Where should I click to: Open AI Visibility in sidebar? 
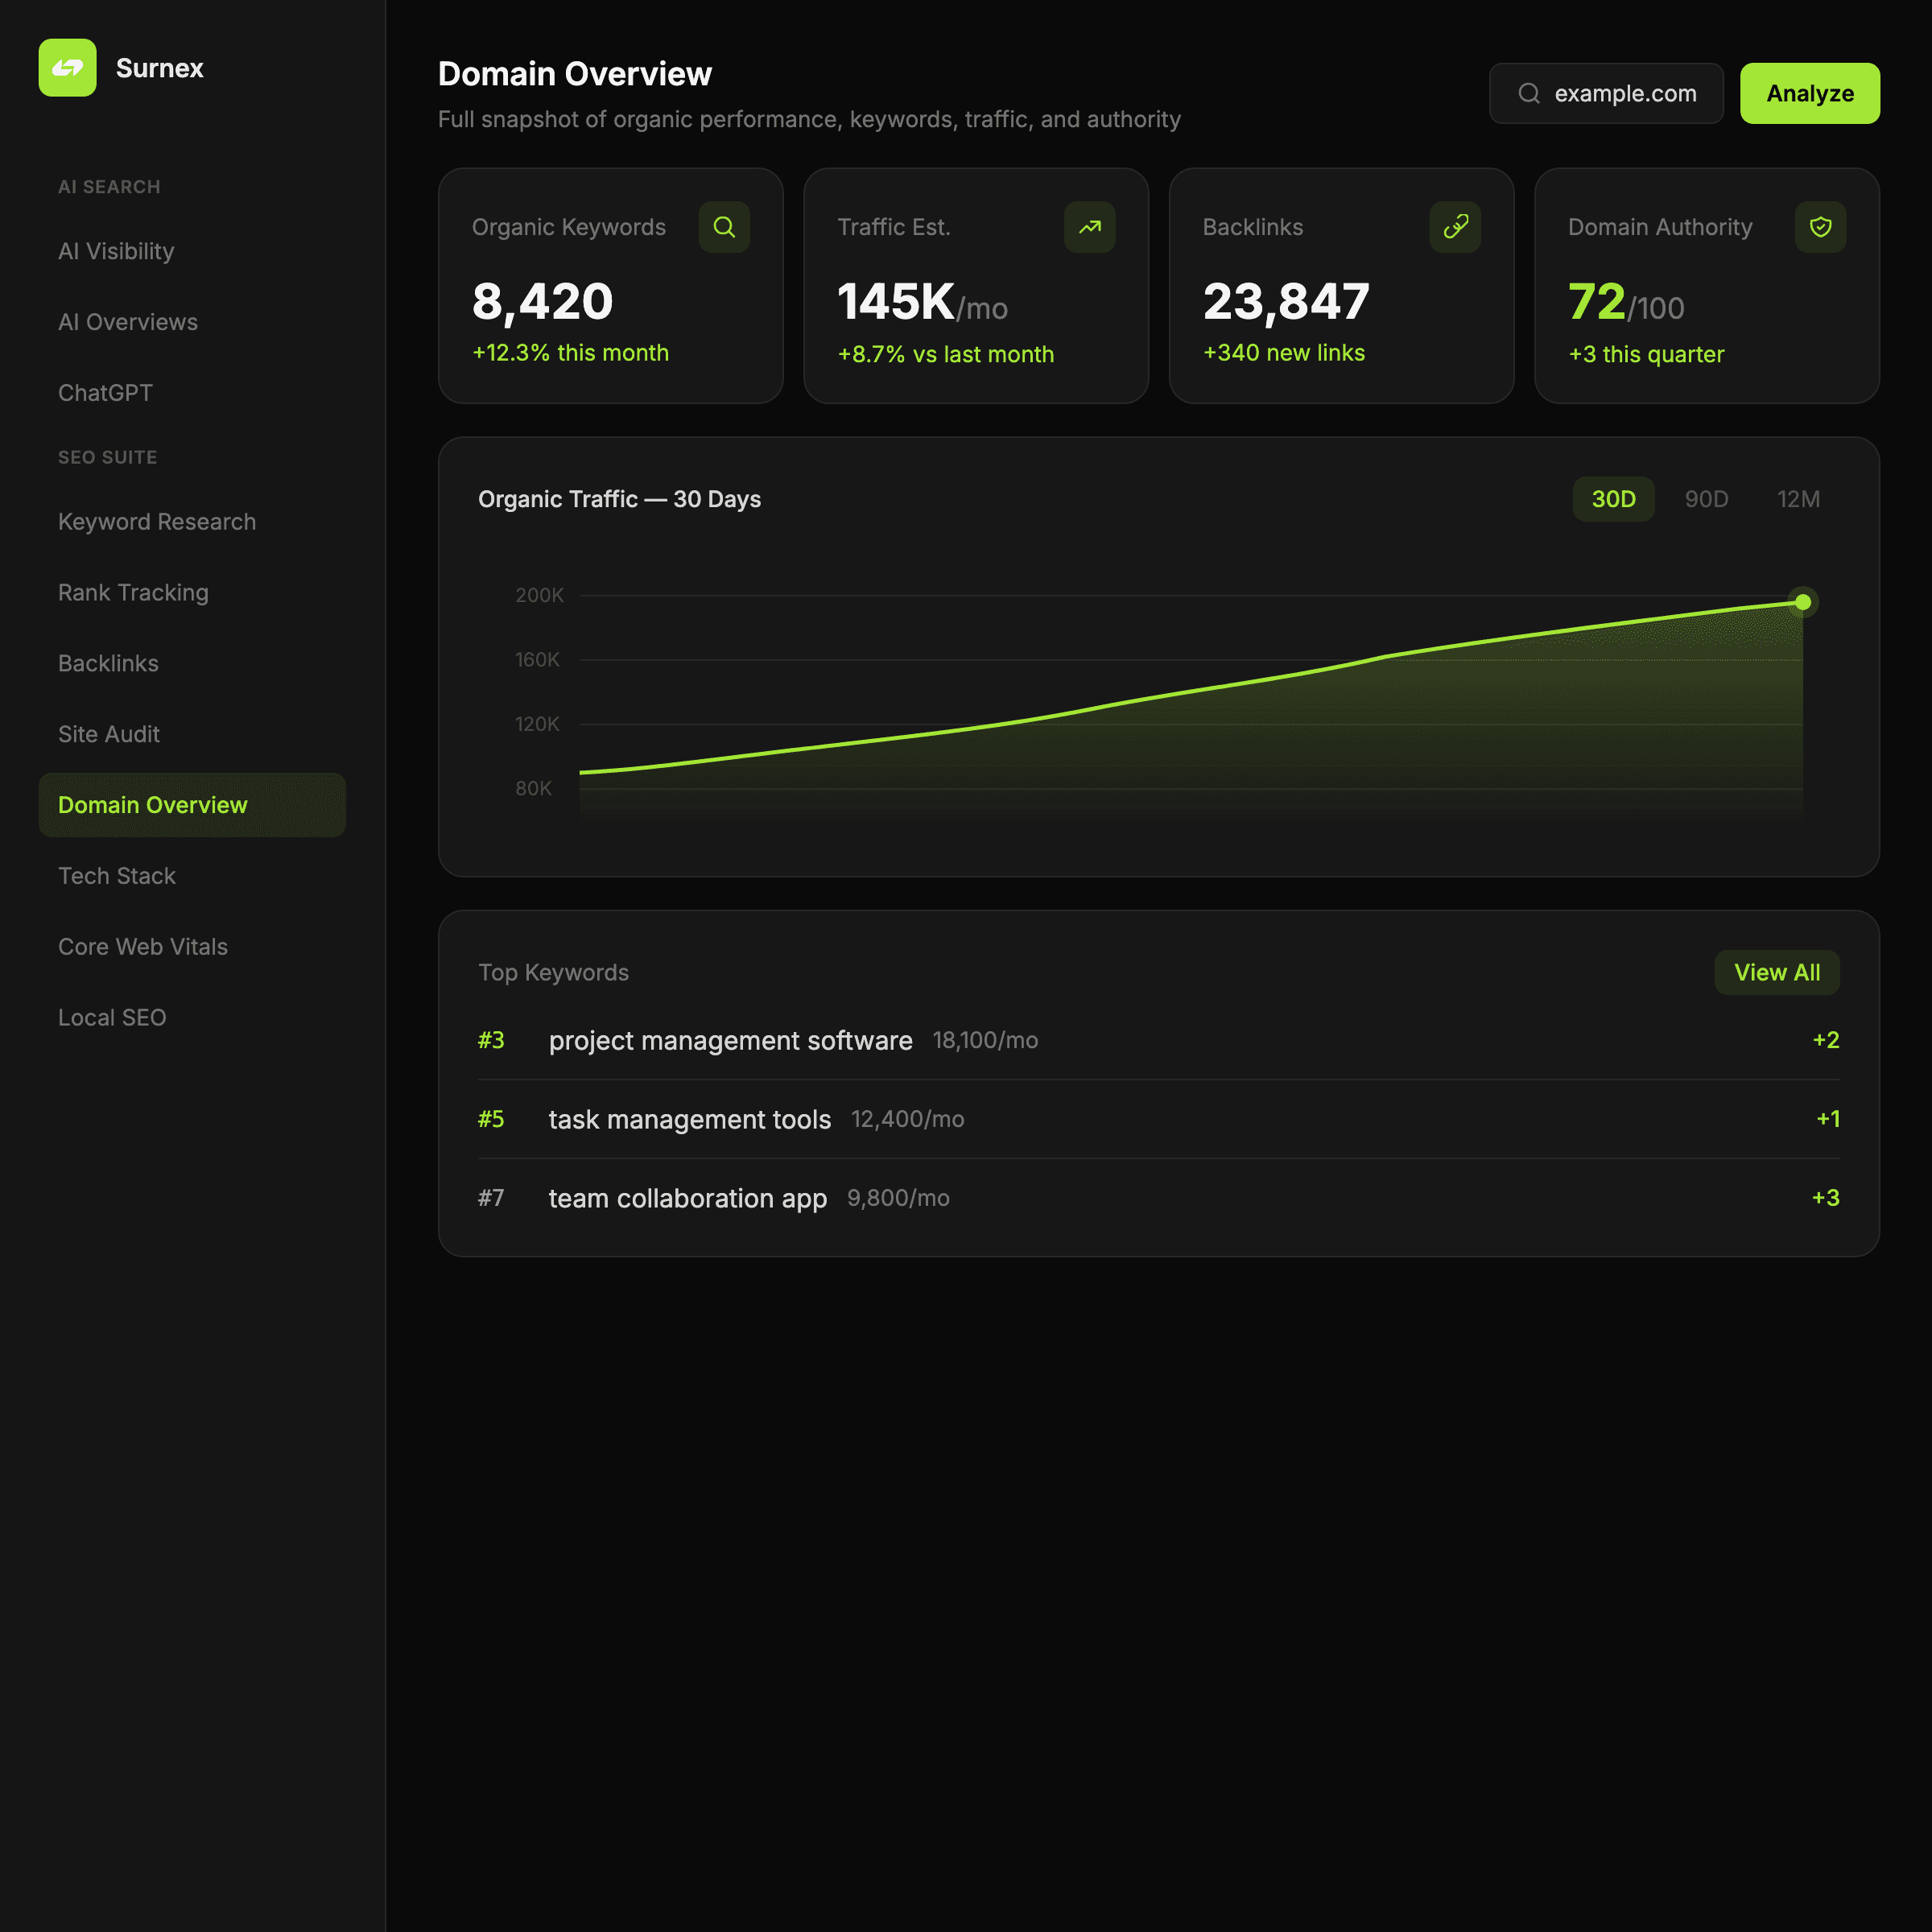point(116,251)
